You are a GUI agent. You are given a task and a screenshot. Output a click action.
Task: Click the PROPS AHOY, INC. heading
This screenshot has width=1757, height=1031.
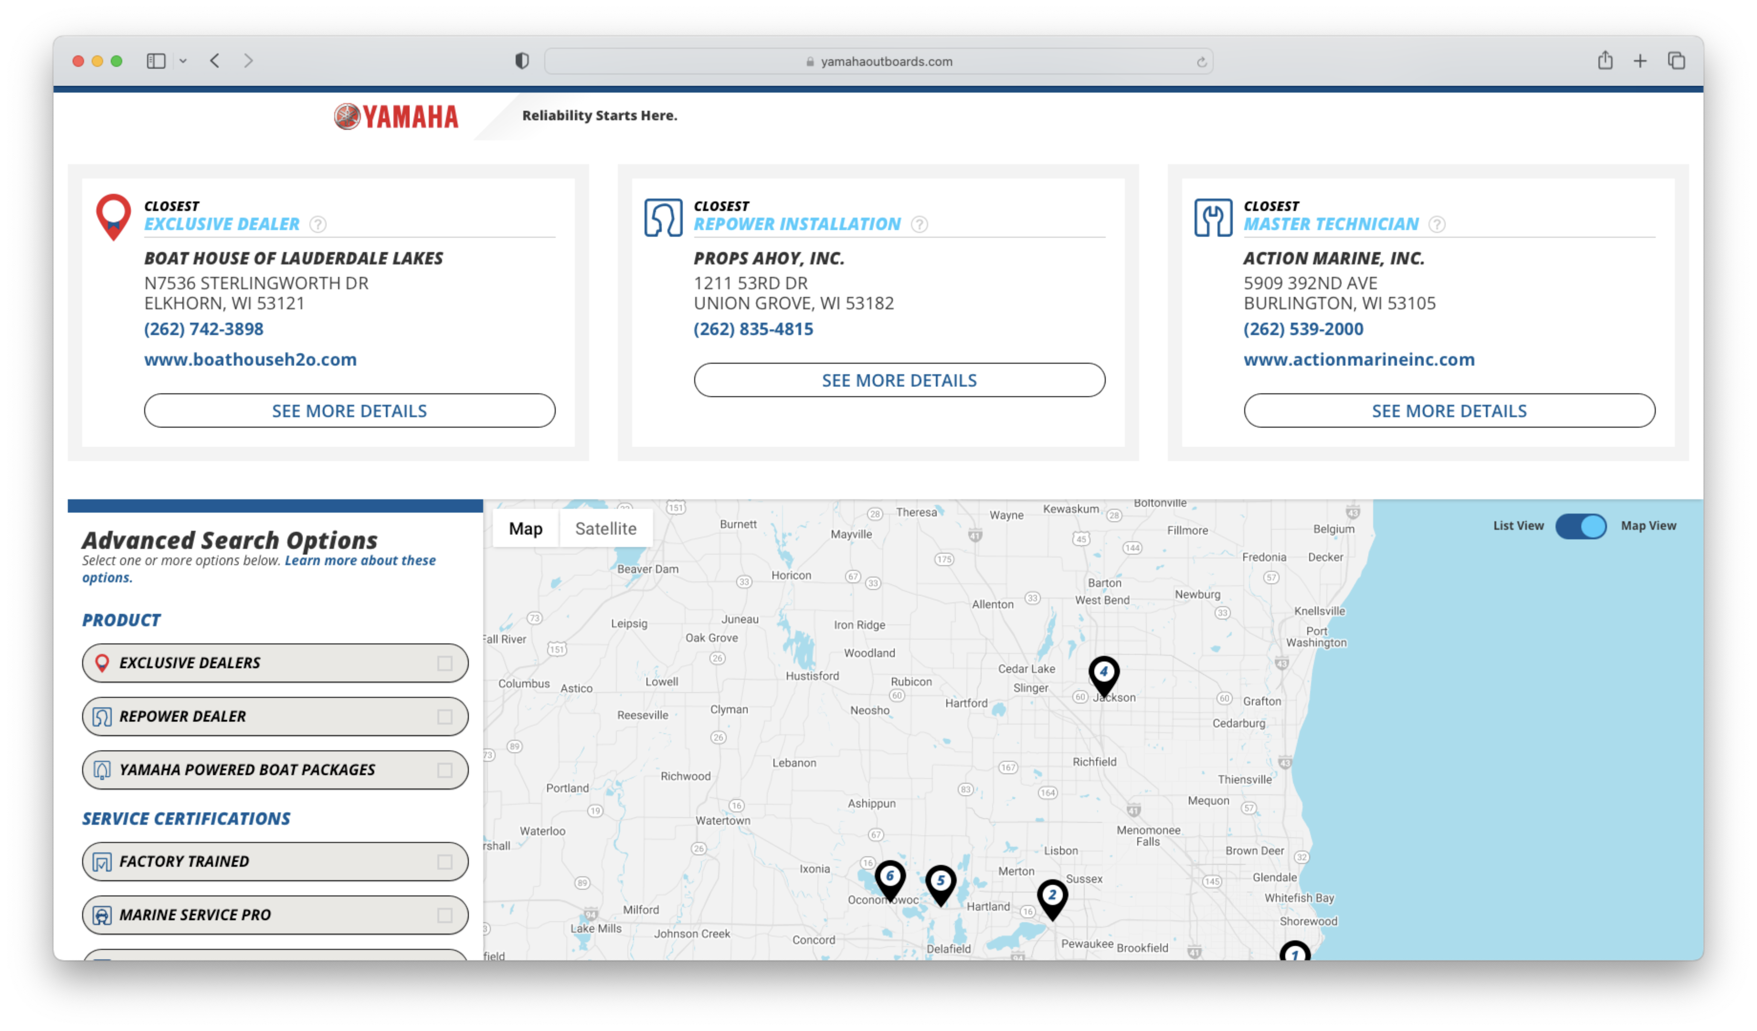pos(769,259)
